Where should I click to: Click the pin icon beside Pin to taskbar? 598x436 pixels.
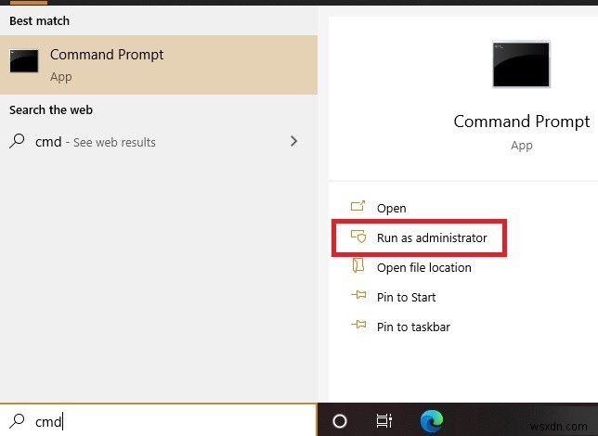click(358, 327)
